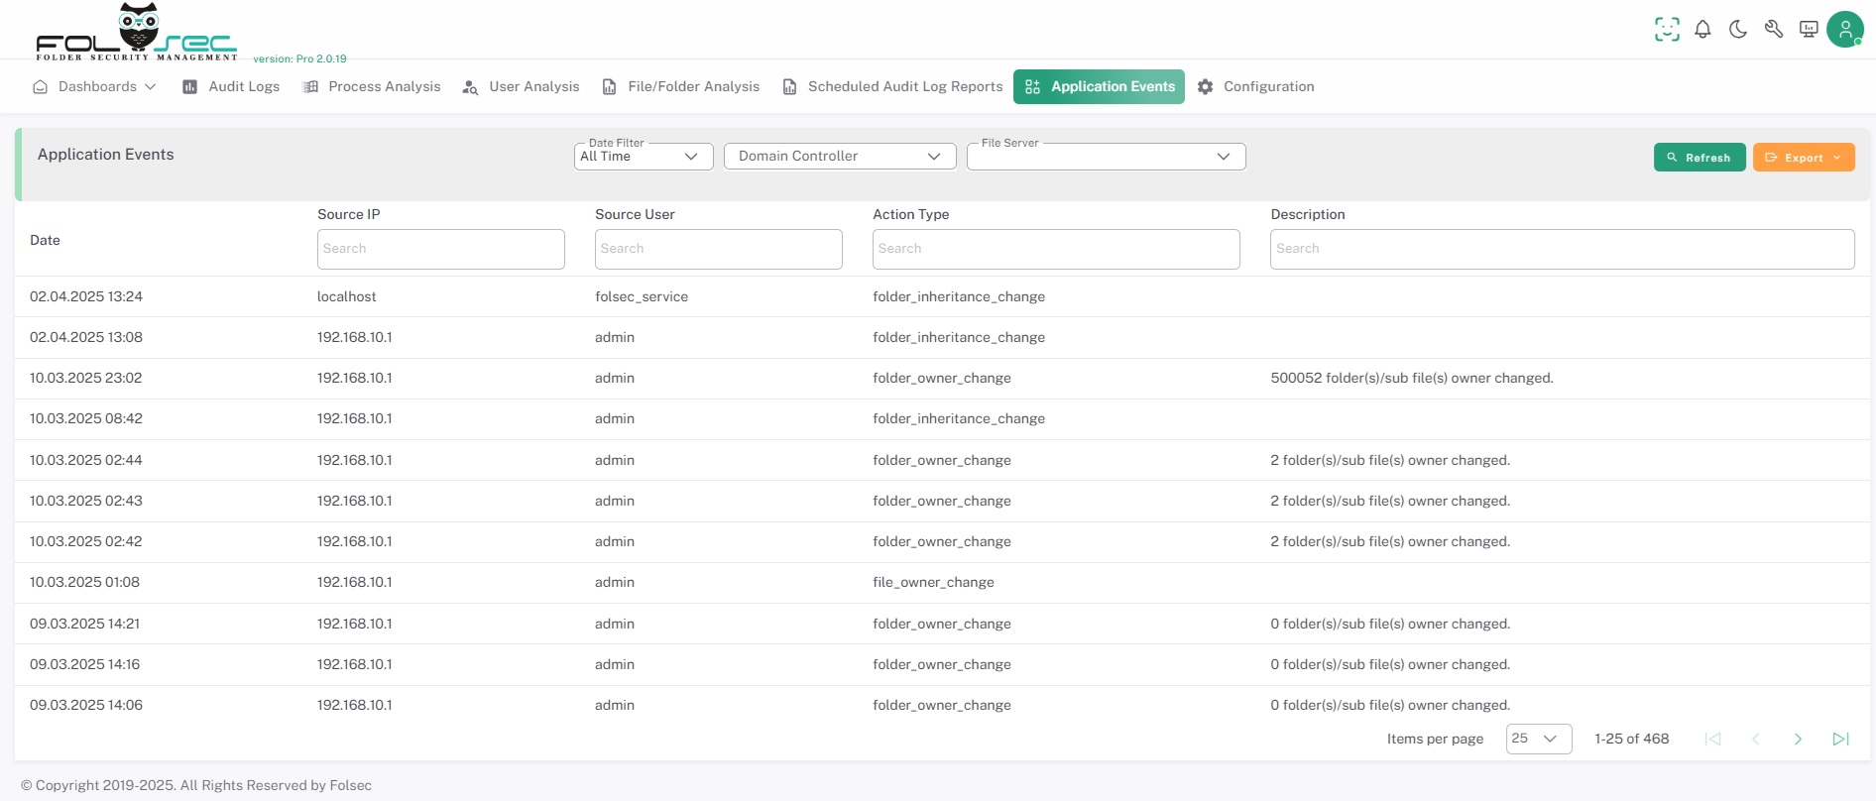Expand the Dashboards menu
The height and width of the screenshot is (801, 1876).
click(x=95, y=87)
